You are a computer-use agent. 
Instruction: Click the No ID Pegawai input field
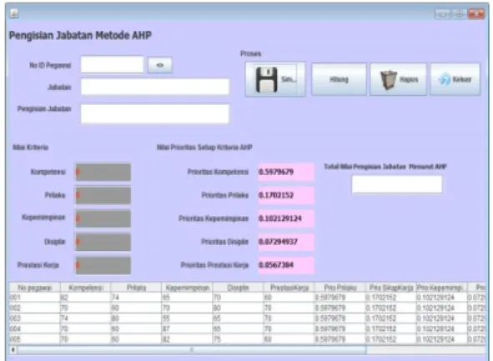point(113,65)
